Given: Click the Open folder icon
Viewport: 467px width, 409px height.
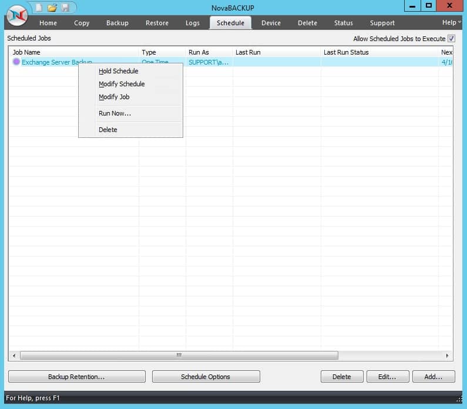Looking at the screenshot, I should point(52,8).
